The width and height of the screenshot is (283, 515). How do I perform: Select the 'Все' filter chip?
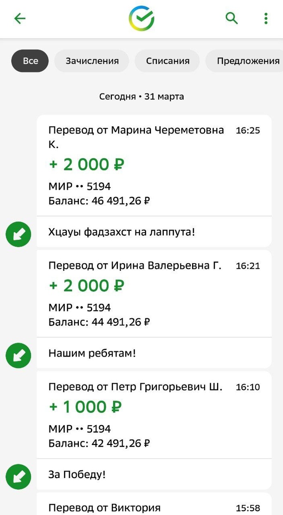point(30,61)
